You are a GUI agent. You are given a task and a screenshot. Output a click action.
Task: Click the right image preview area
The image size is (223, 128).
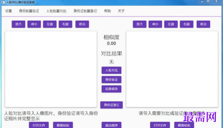click(x=172, y=69)
